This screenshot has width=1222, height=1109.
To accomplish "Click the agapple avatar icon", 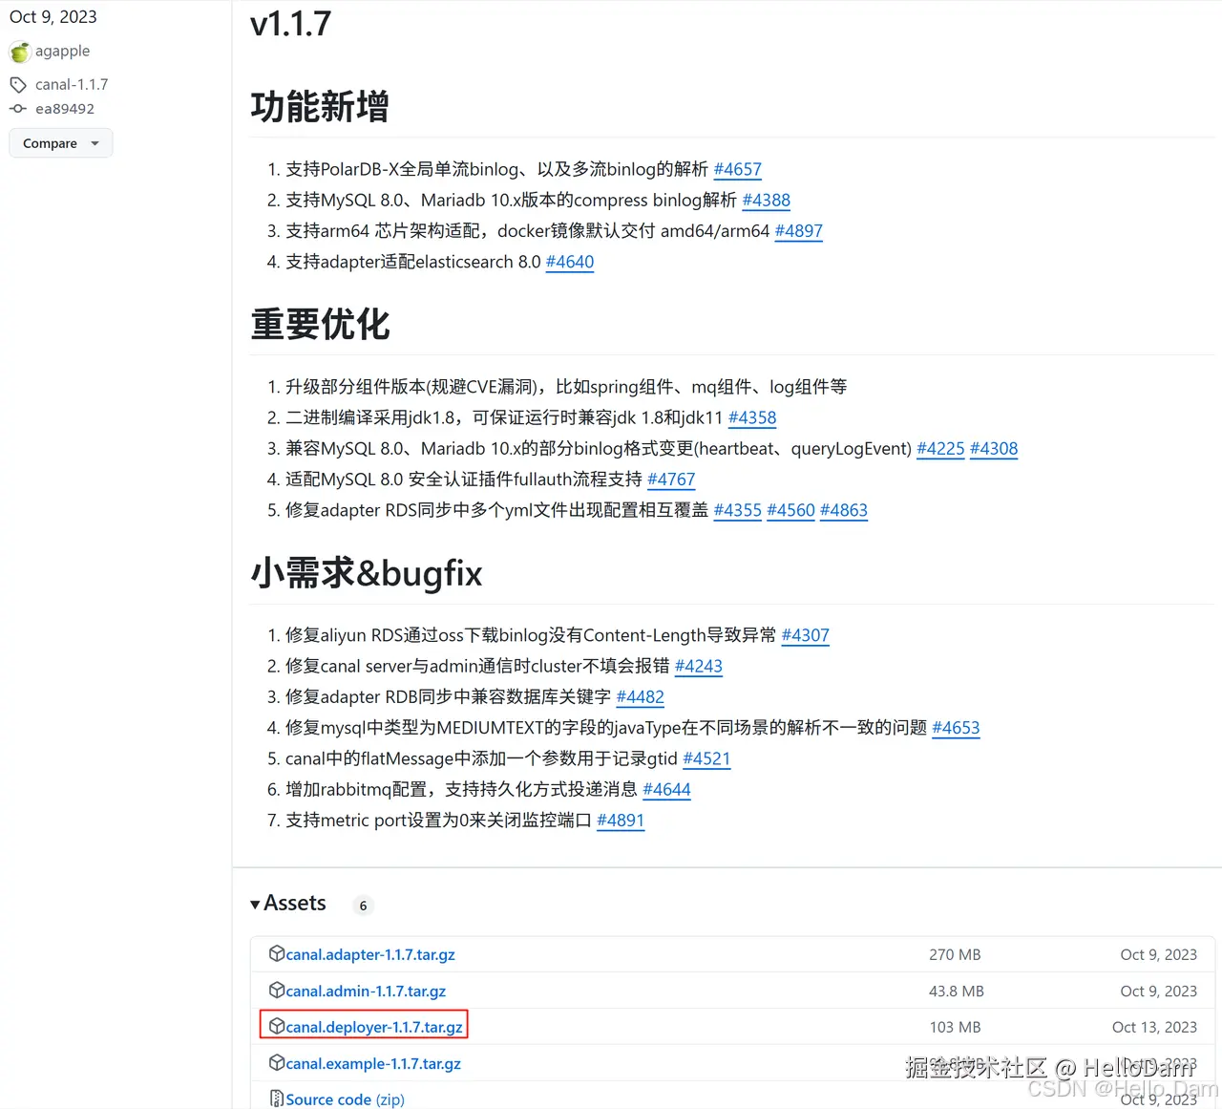I will 20,52.
